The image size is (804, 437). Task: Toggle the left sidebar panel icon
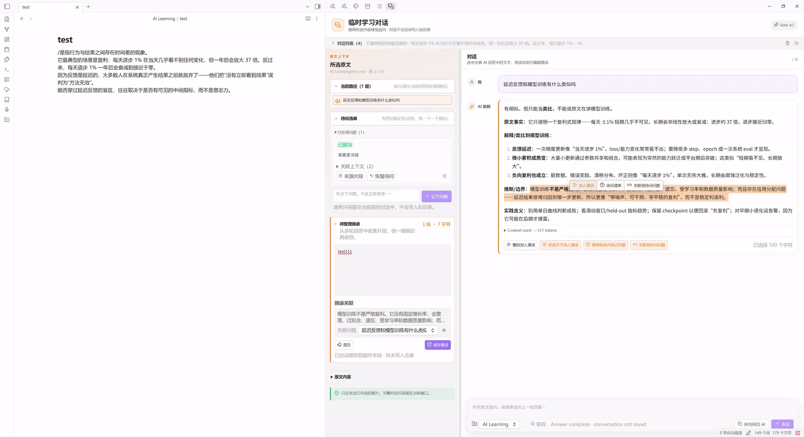(x=7, y=7)
